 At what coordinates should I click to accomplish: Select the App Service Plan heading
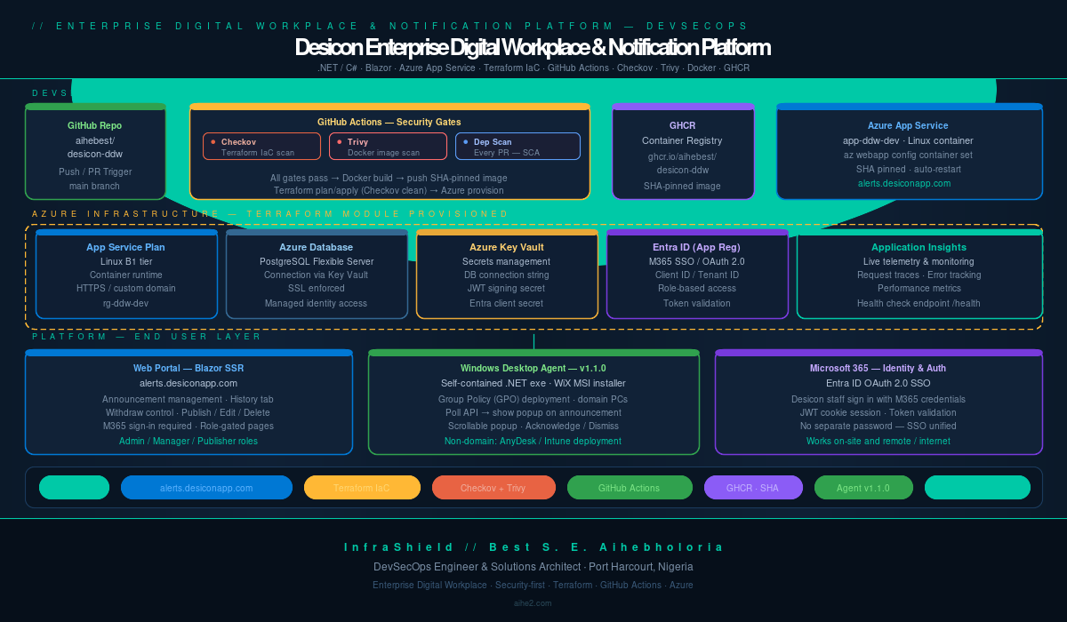click(126, 247)
